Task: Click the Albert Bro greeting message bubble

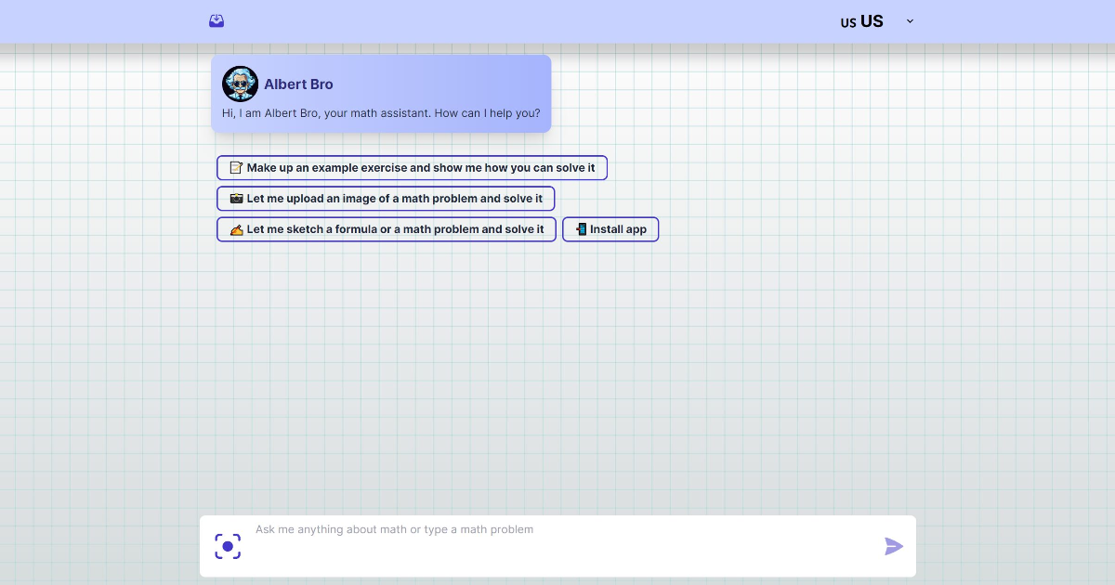Action: coord(381,112)
